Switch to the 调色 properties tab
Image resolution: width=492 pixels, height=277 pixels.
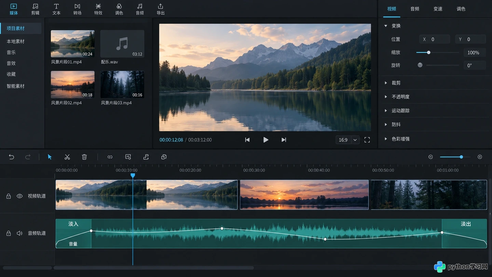tap(461, 9)
